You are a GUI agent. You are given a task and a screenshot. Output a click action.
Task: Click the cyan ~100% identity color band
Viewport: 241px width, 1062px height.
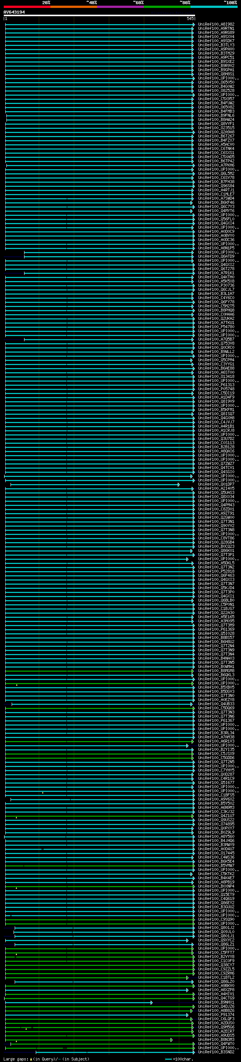[214, 7]
